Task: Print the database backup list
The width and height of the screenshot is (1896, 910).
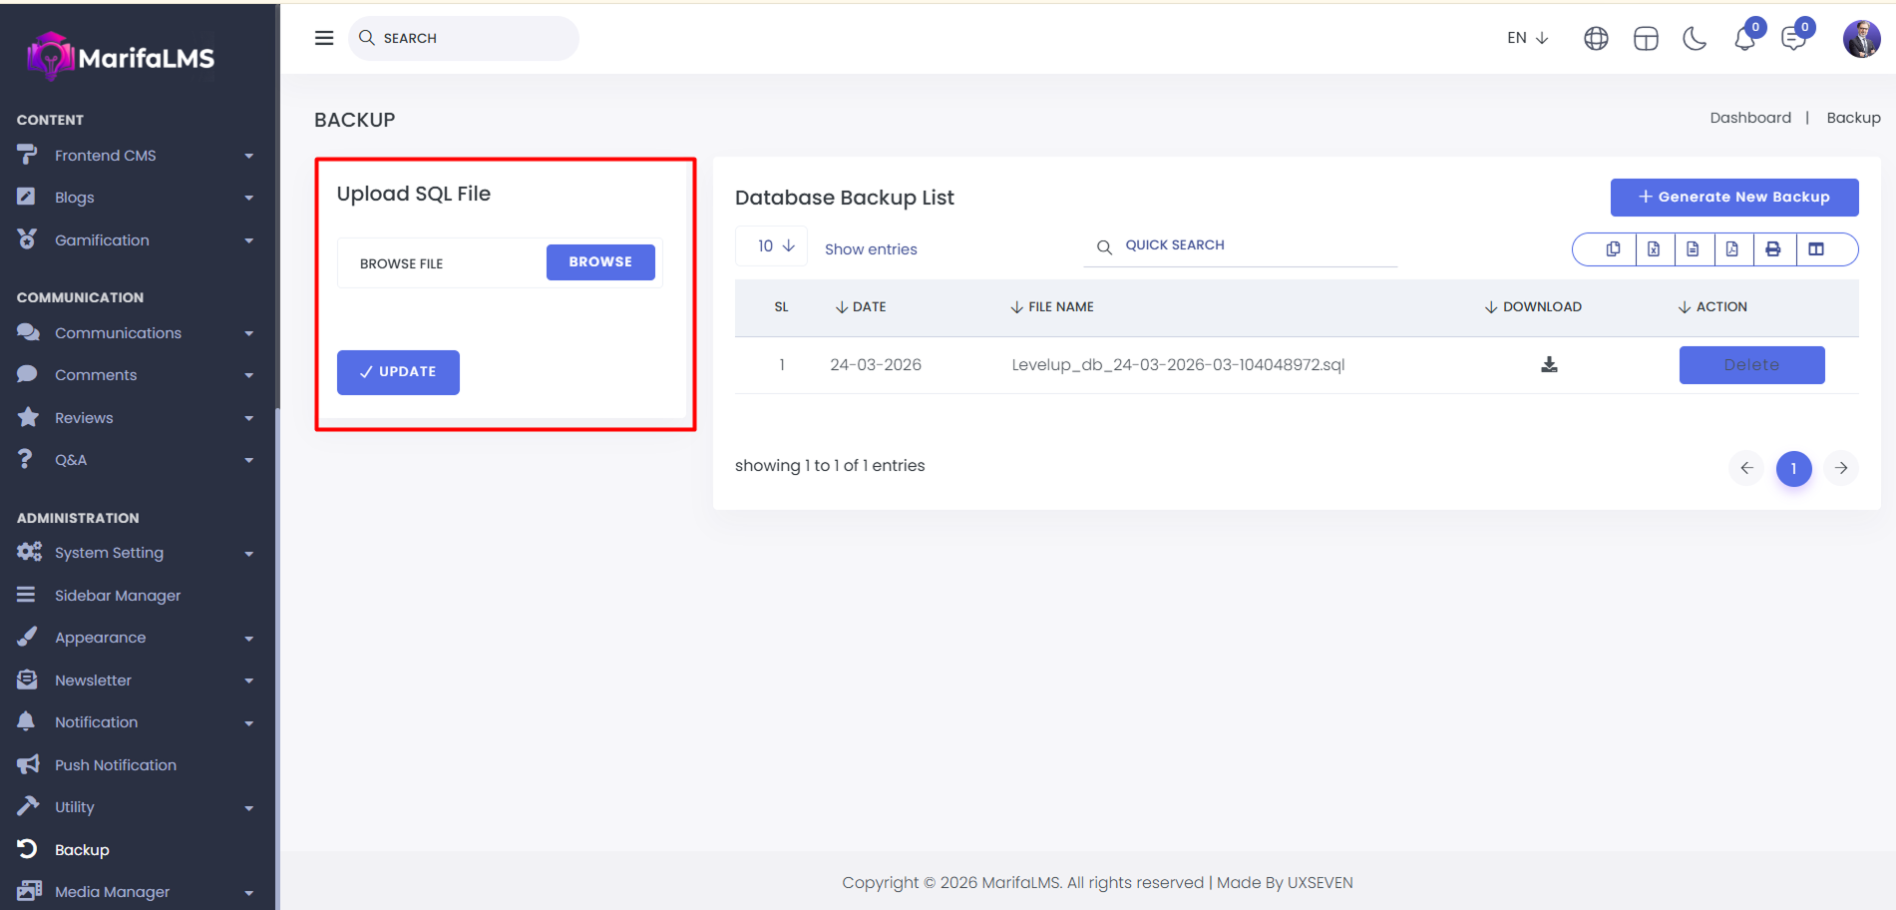Action: tap(1773, 249)
